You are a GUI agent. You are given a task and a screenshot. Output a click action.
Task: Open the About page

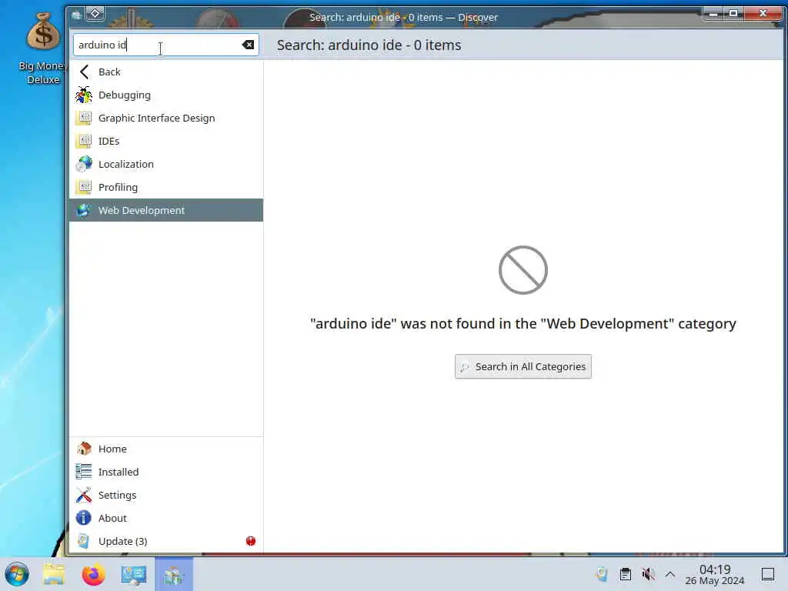pyautogui.click(x=166, y=518)
